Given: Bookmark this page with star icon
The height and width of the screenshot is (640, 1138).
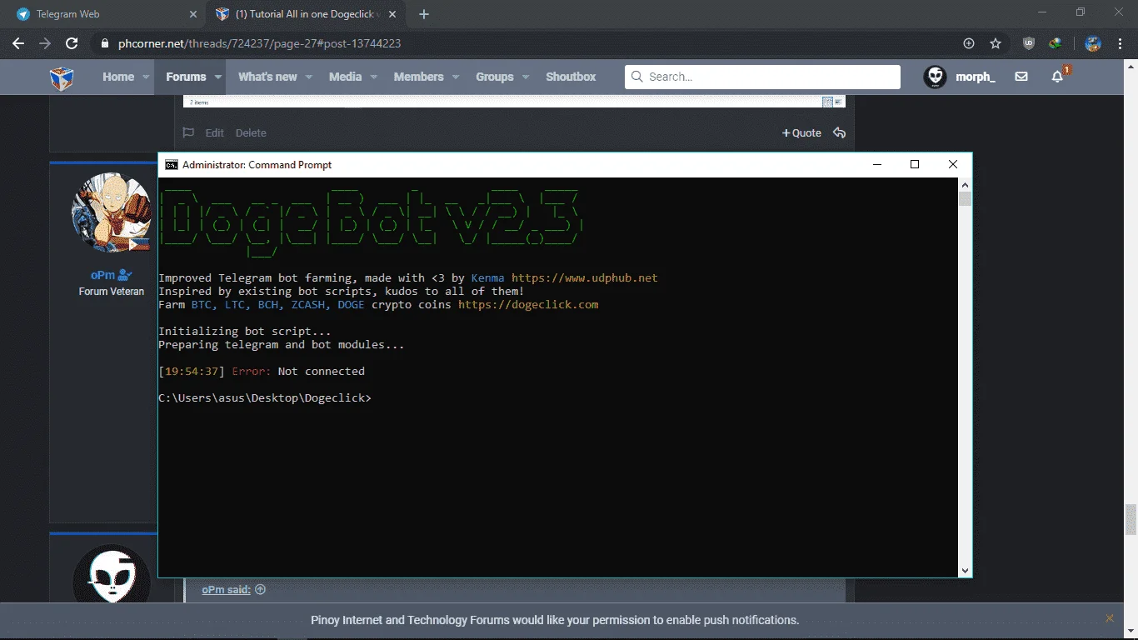Looking at the screenshot, I should [x=996, y=43].
